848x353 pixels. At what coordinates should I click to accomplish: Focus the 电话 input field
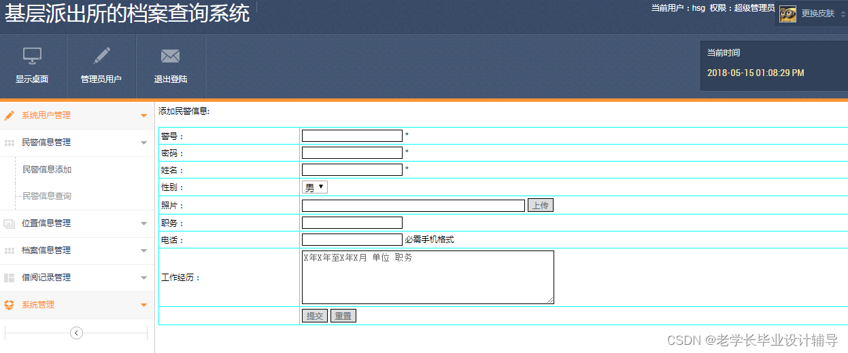click(x=352, y=240)
